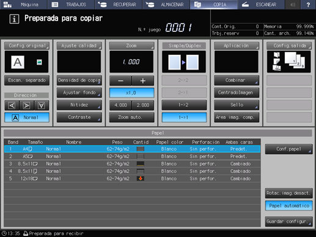Set original direction to right-facing arrow

click(x=27, y=106)
